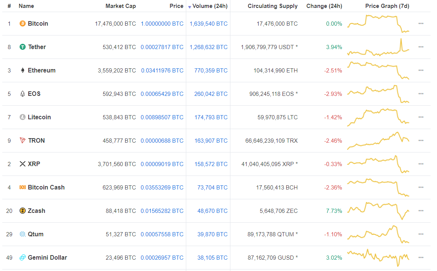This screenshot has height=271, width=437.
Task: Click the Litecoin grey logo icon
Action: click(x=23, y=117)
